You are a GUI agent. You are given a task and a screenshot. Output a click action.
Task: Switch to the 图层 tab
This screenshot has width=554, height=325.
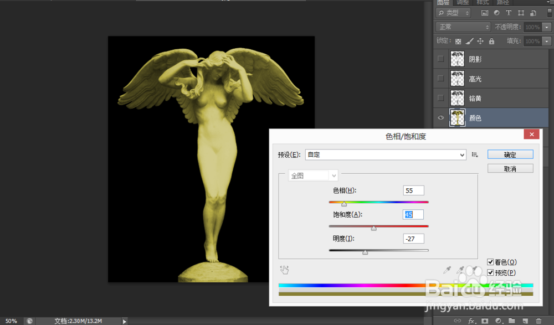(443, 2)
